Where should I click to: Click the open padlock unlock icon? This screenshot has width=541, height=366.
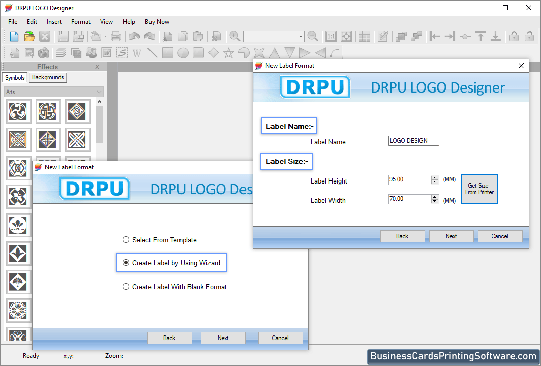pos(529,36)
